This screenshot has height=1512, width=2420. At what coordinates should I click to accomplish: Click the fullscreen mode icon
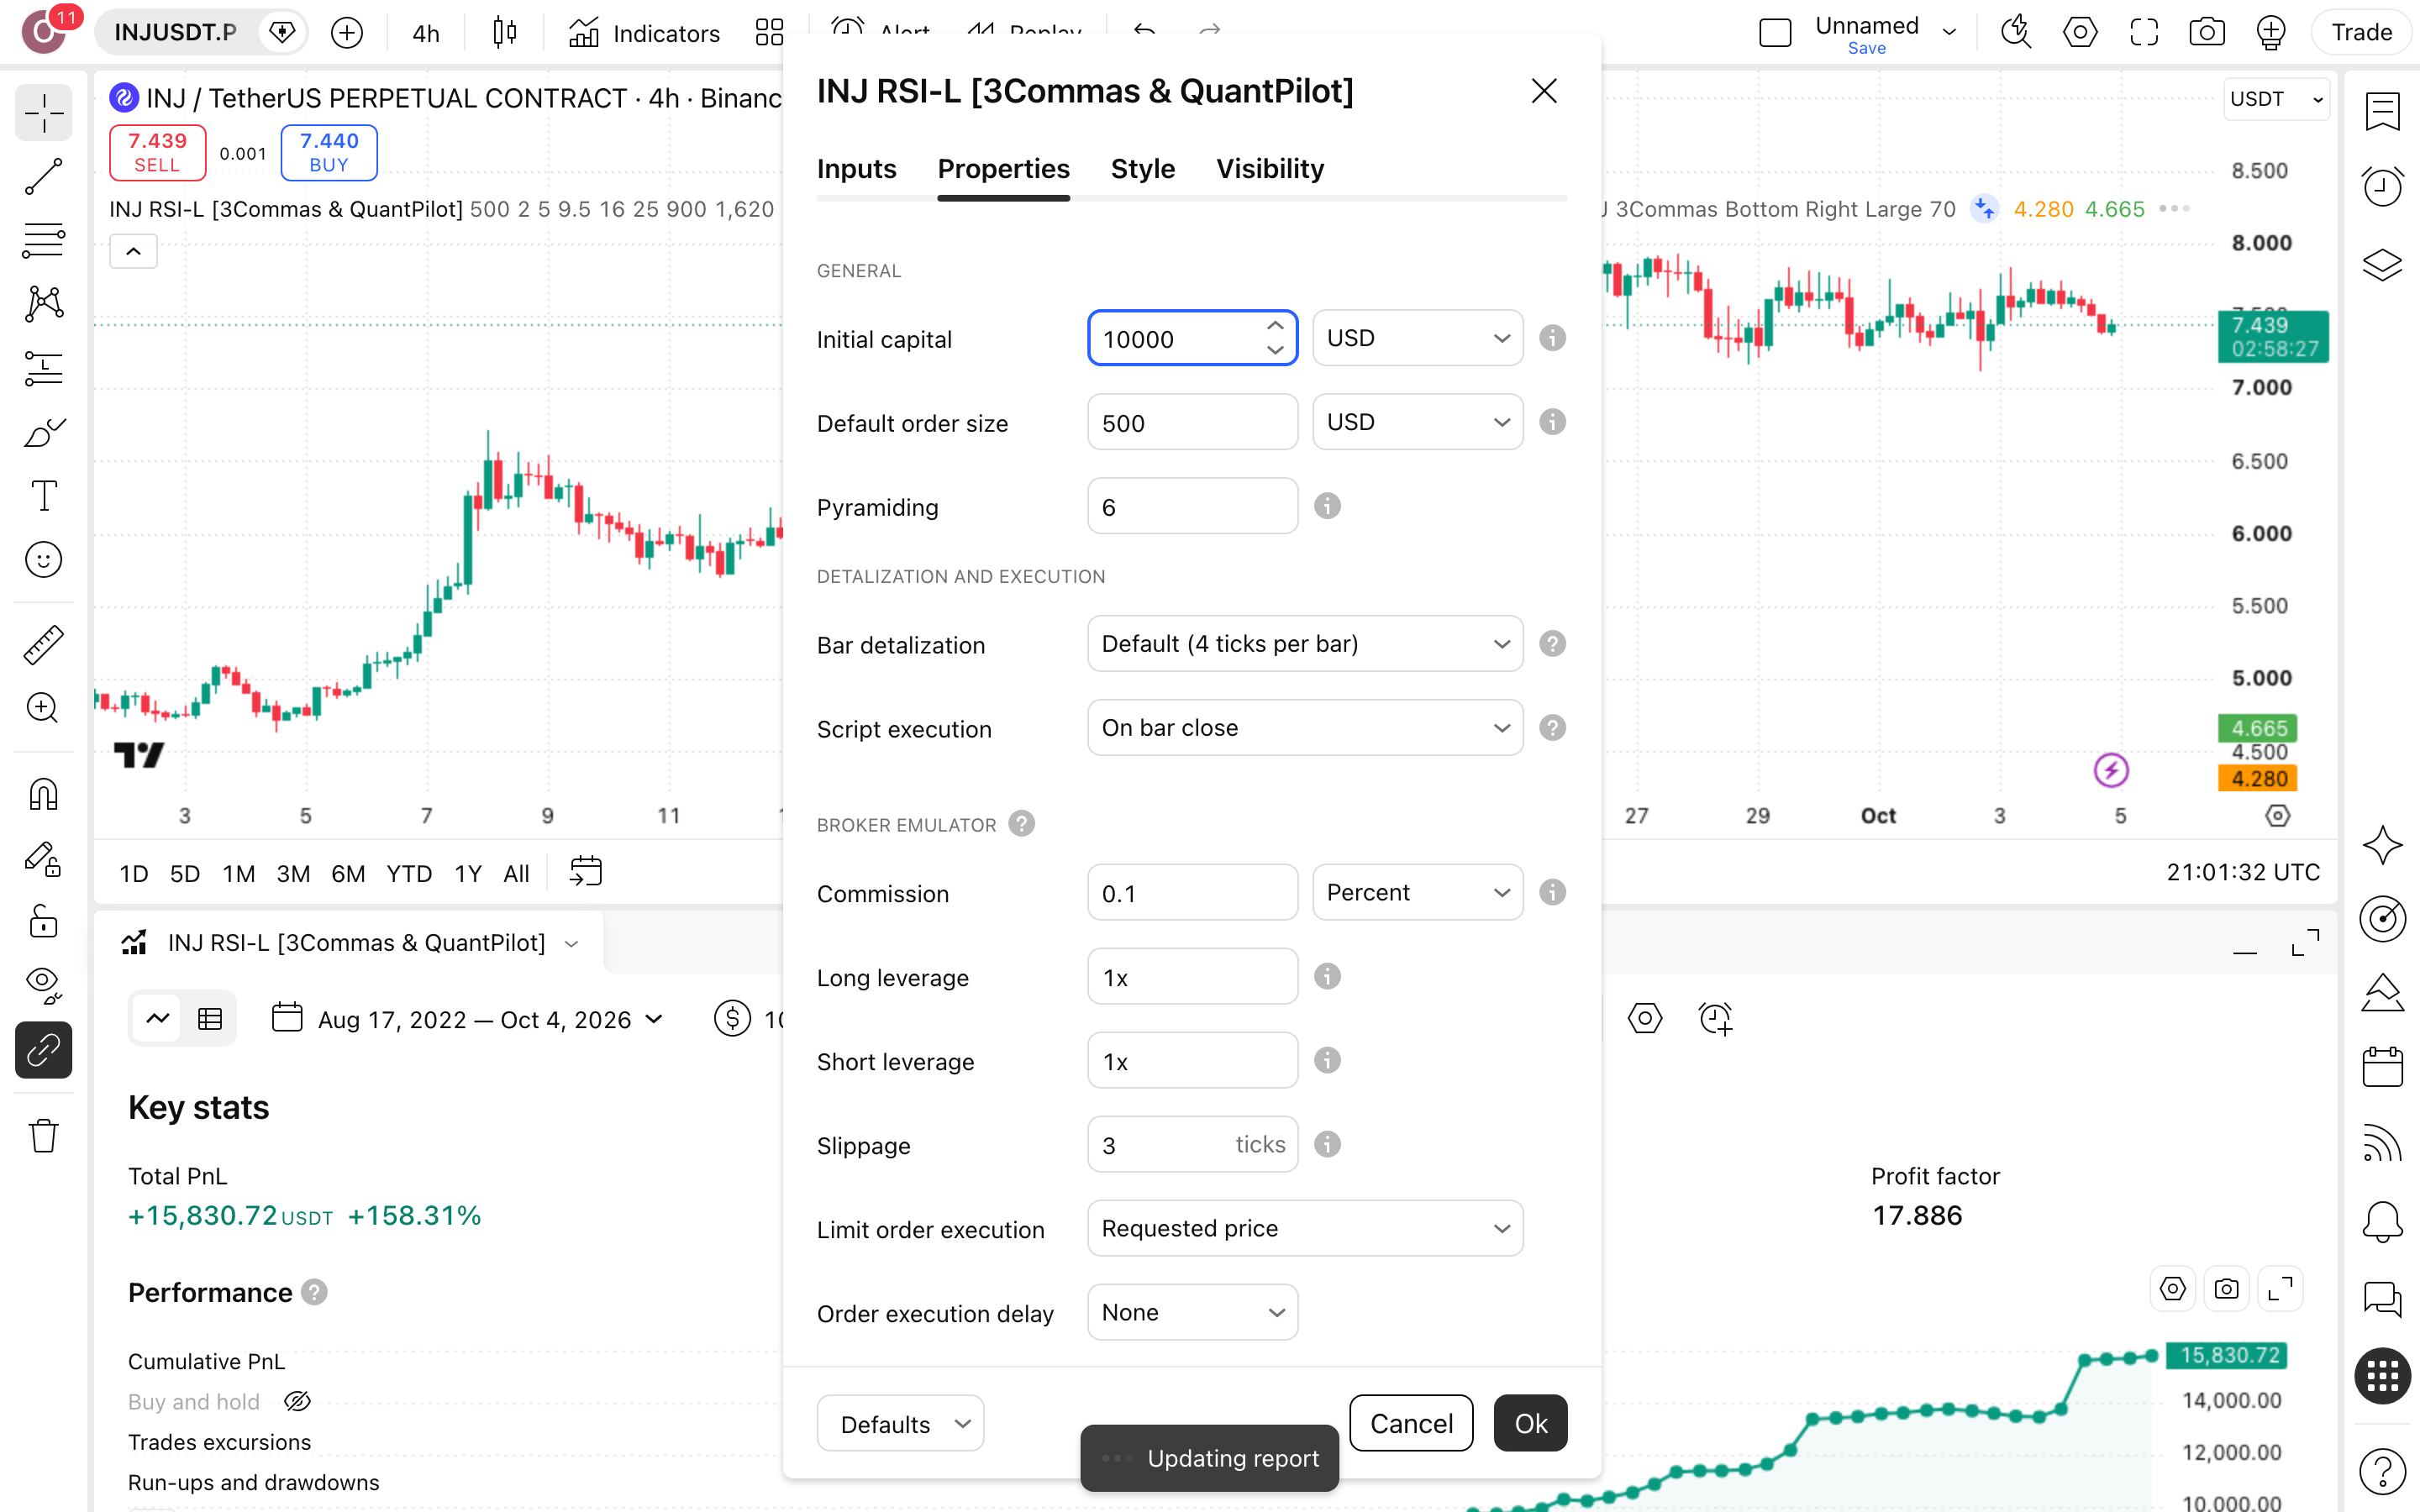(2143, 32)
